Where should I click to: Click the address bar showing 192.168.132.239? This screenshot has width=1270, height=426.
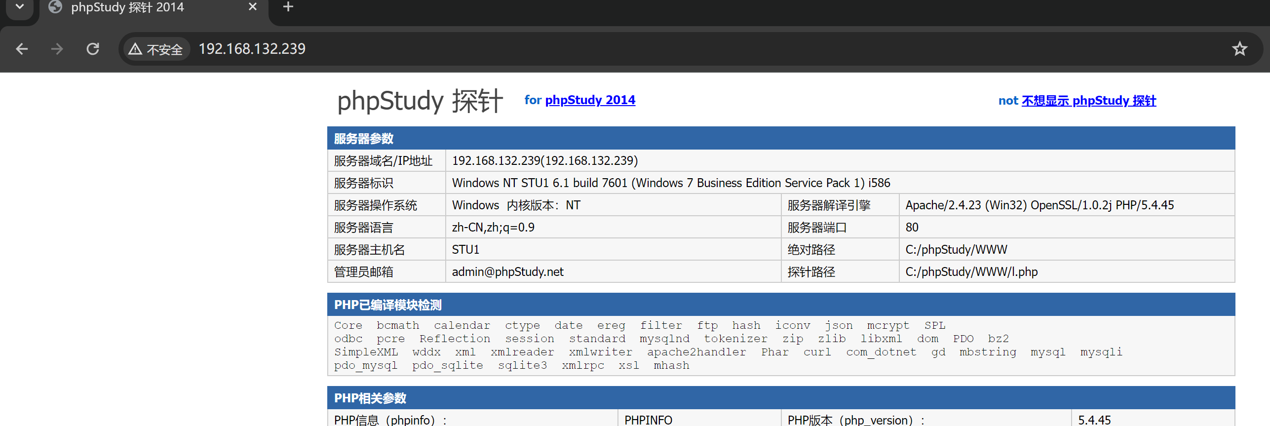691,49
